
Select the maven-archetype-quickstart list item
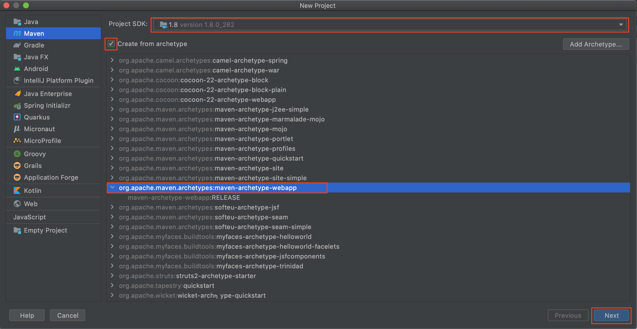point(211,158)
